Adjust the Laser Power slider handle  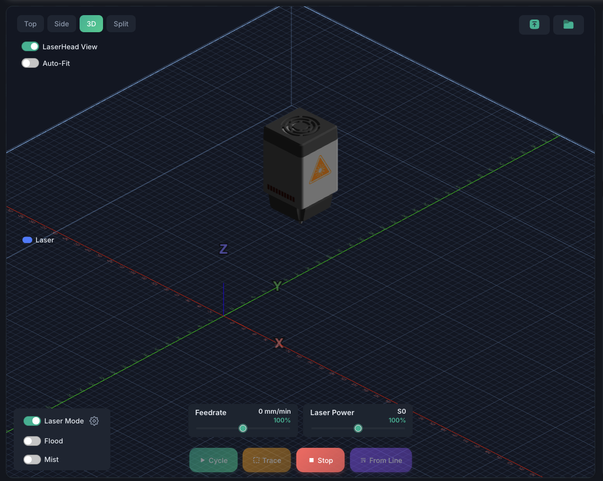tap(358, 428)
